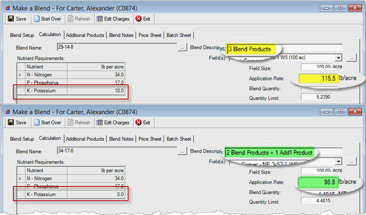366x215 pixels.
Task: Click Exit in lower 34-17-0 window
Action: click(x=143, y=122)
